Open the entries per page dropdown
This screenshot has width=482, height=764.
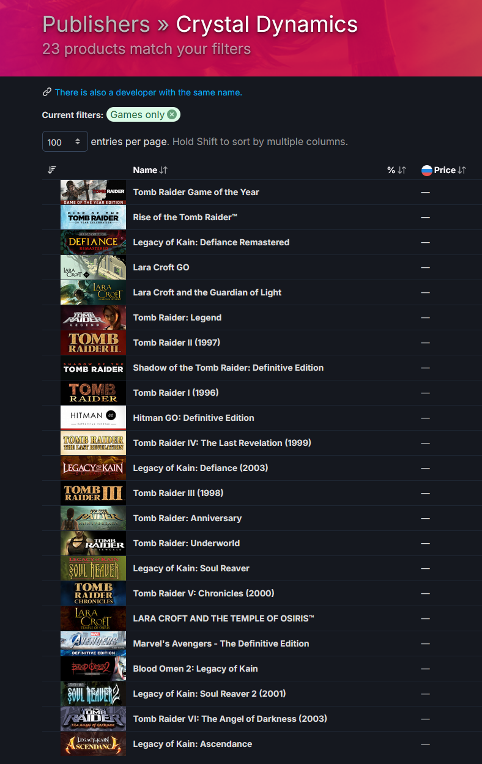click(x=65, y=141)
